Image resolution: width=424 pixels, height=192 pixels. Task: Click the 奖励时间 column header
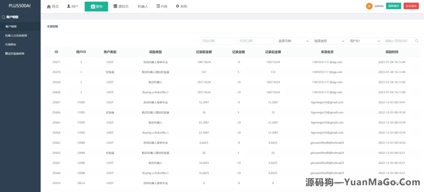(x=392, y=52)
